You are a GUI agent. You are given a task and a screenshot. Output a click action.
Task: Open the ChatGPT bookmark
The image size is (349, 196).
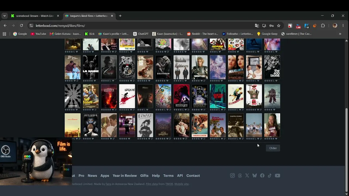[141, 34]
